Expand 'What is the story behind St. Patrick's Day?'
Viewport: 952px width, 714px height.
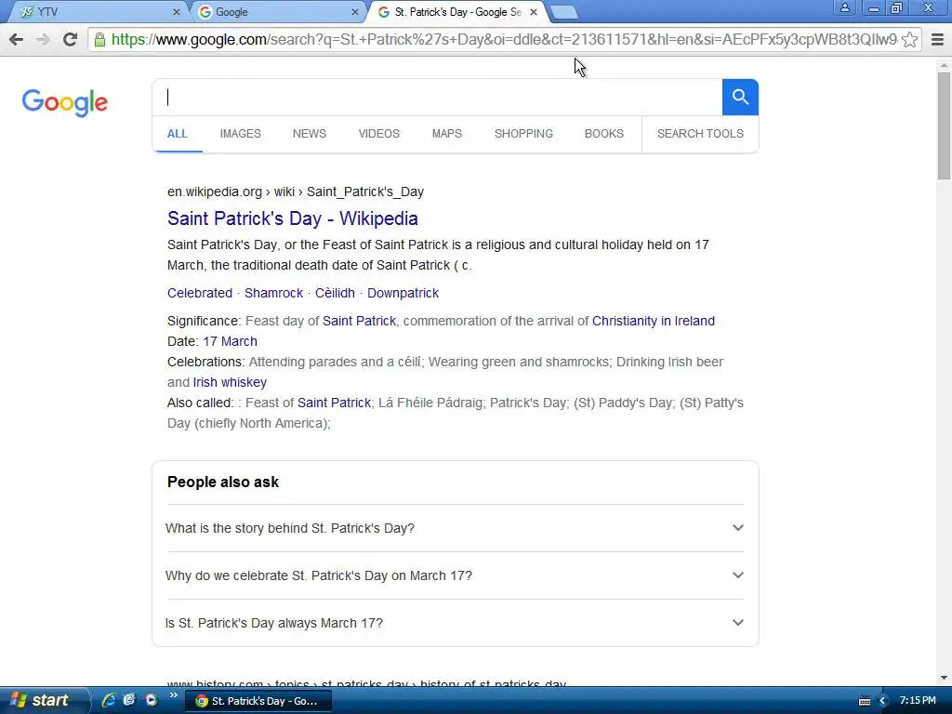[x=455, y=528]
